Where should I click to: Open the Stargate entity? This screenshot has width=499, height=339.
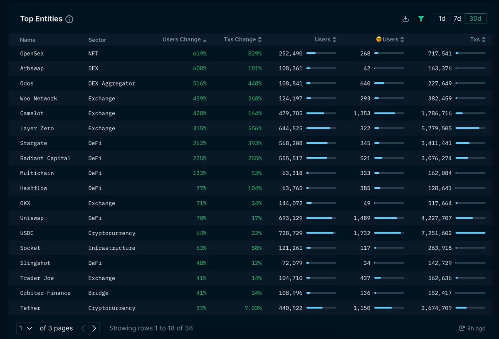(34, 143)
